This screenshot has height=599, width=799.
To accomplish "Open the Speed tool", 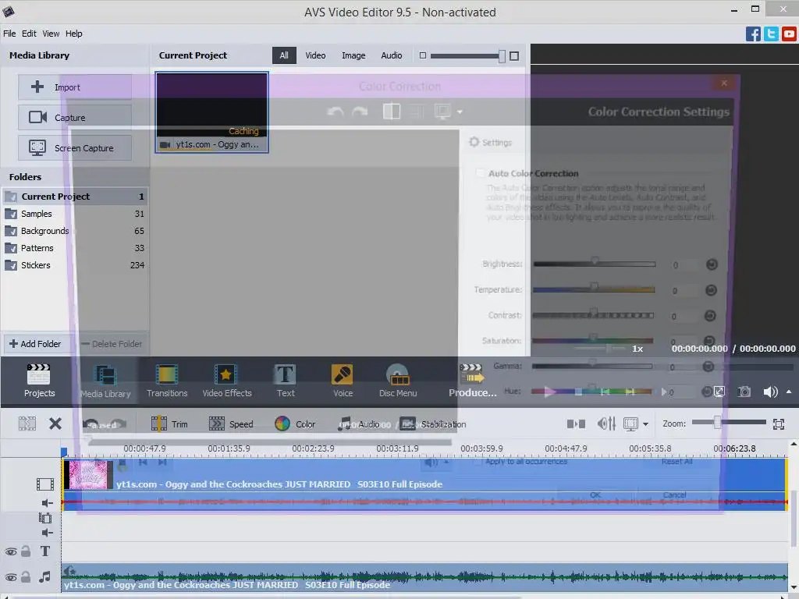I will click(x=231, y=424).
